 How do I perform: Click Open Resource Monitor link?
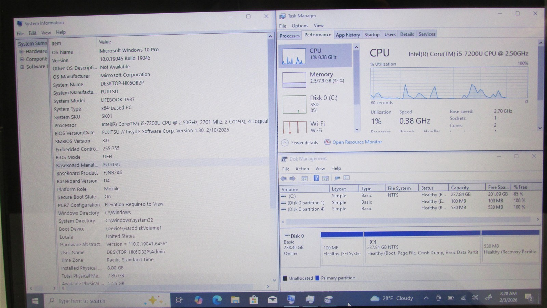coord(357,142)
